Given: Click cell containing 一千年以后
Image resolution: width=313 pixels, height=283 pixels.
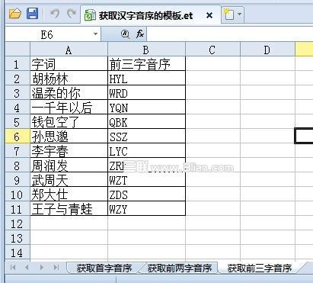Looking at the screenshot, I should pos(69,108).
